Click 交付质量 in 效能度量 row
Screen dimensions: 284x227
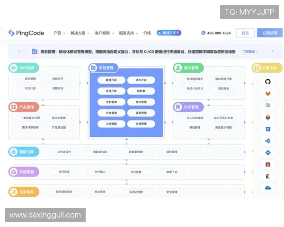pyautogui.click(x=136, y=172)
